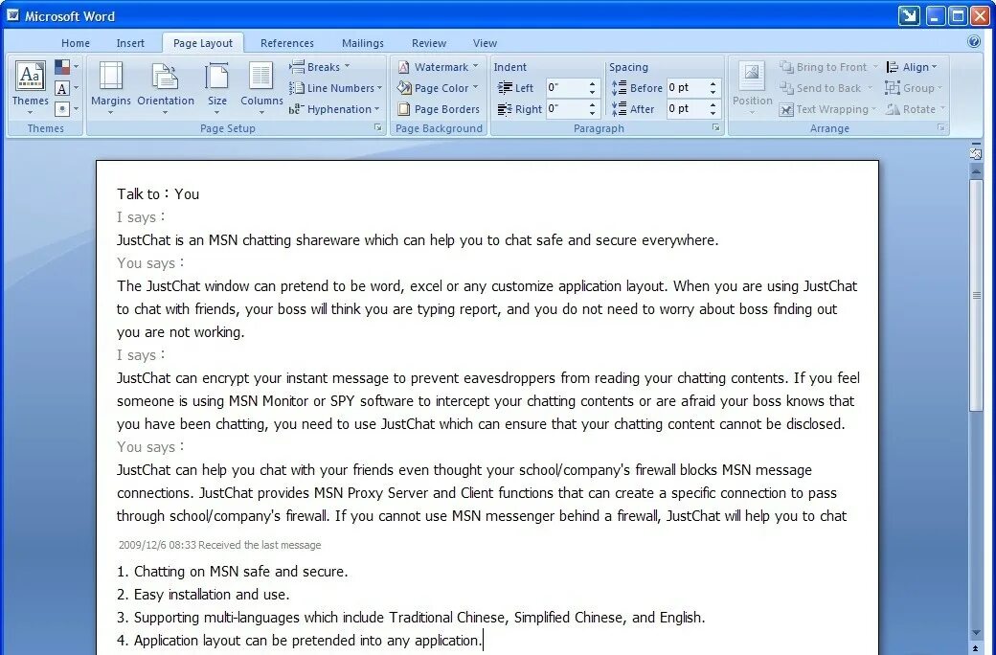The width and height of the screenshot is (996, 655).
Task: Click the vertical scrollbar thumb
Action: coord(976,295)
